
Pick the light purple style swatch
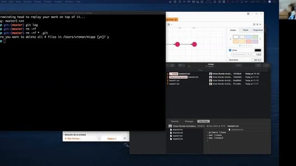[255, 41]
